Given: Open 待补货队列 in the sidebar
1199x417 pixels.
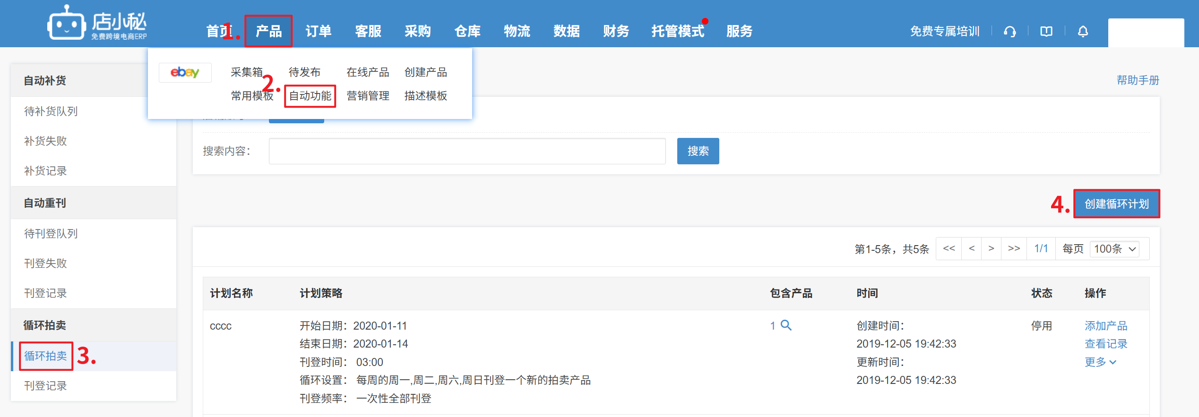Looking at the screenshot, I should coord(51,111).
